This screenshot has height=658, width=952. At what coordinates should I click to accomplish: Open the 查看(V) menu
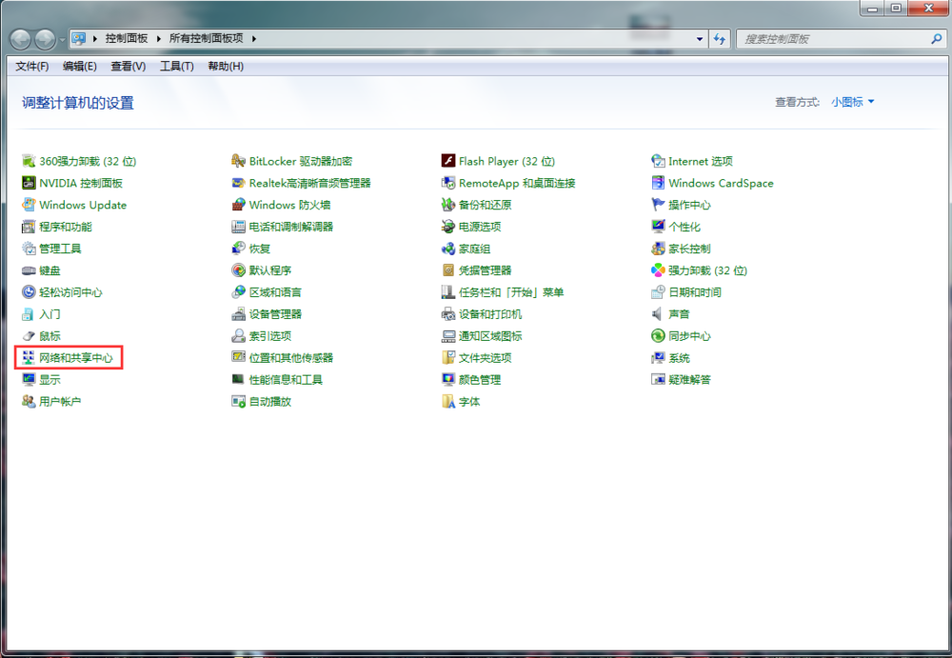(129, 66)
